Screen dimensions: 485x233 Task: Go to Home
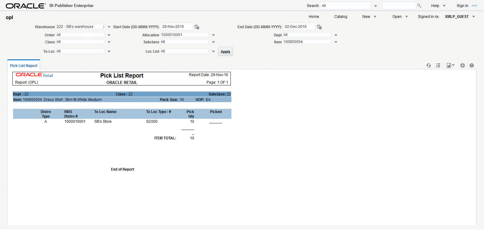[314, 17]
